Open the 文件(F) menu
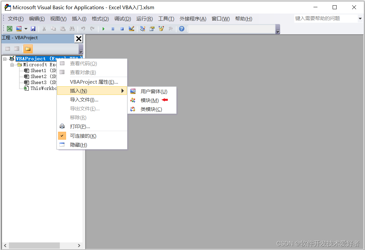This screenshot has height=250, width=365. pyautogui.click(x=16, y=19)
